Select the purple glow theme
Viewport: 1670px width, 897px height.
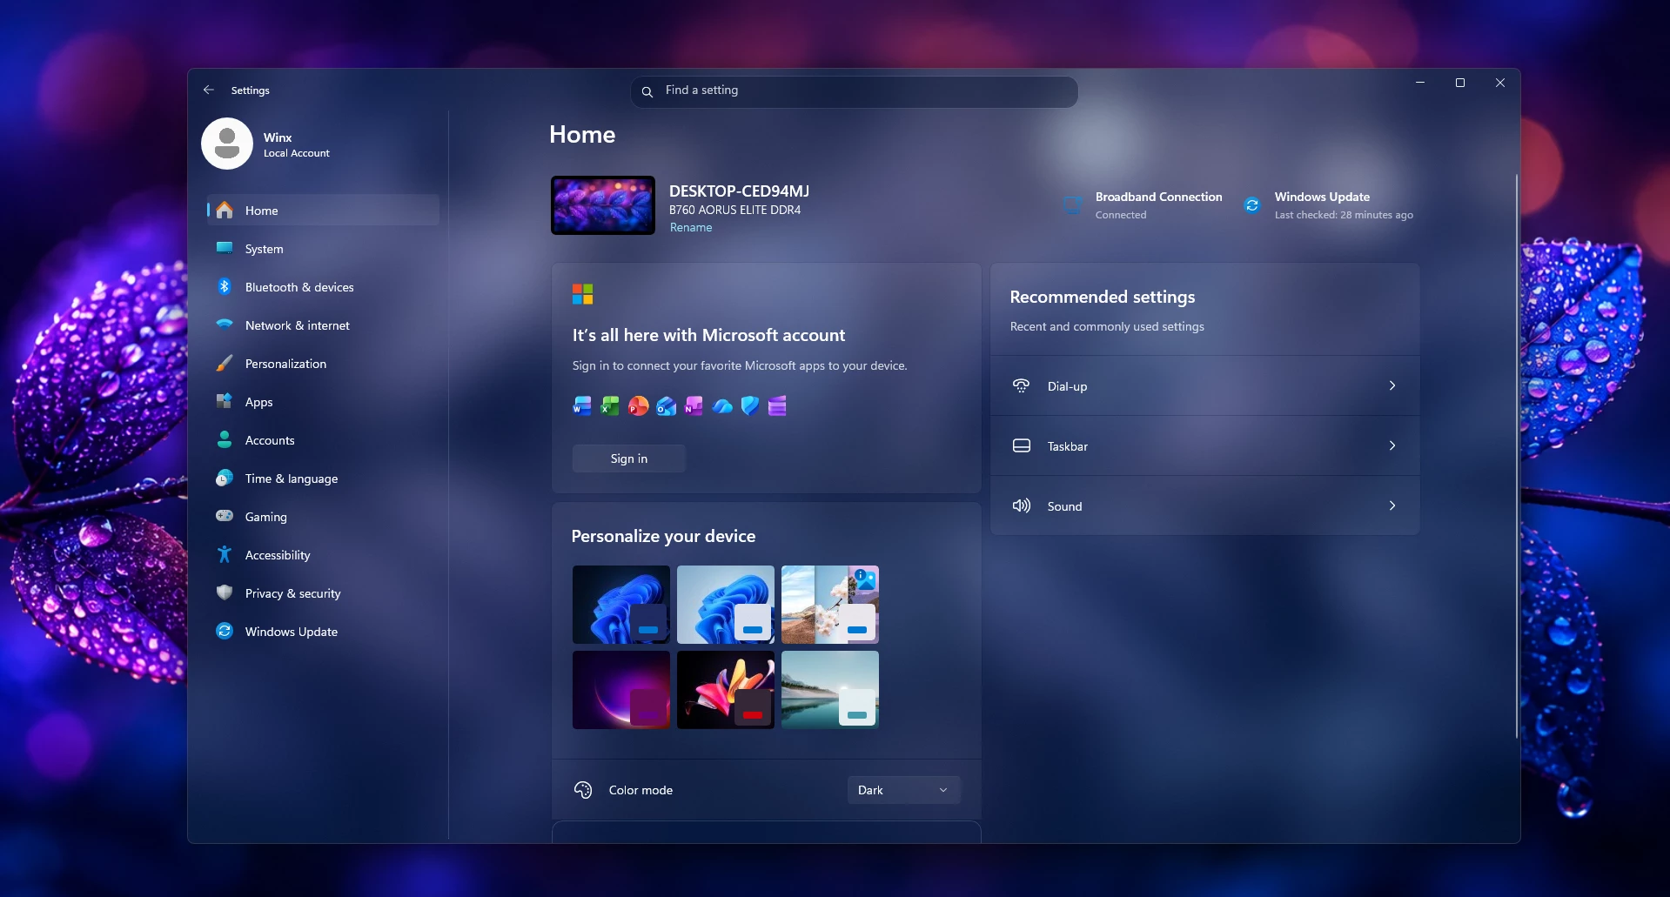pyautogui.click(x=621, y=690)
